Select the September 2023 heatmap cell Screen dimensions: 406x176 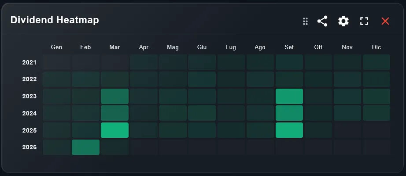click(x=289, y=96)
